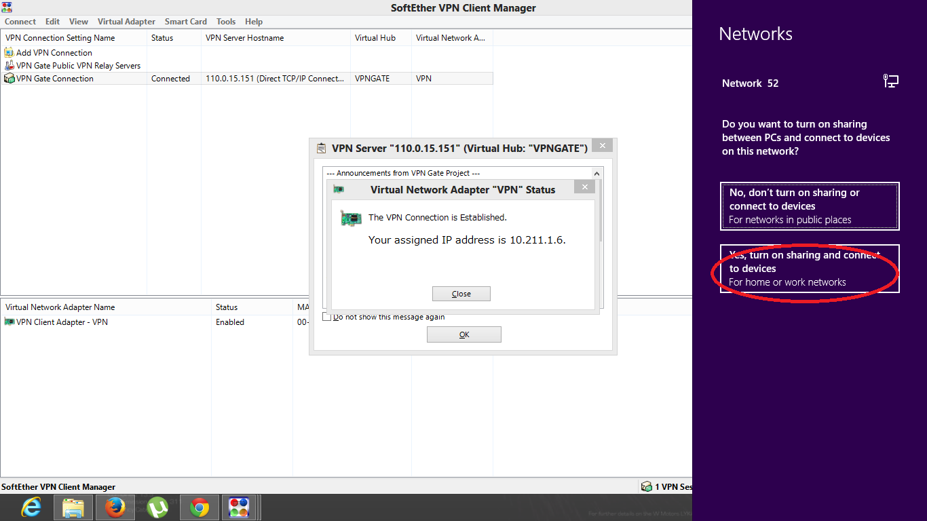The width and height of the screenshot is (927, 521).
Task: Select 'Add VPN Connection' entry
Action: pos(54,52)
